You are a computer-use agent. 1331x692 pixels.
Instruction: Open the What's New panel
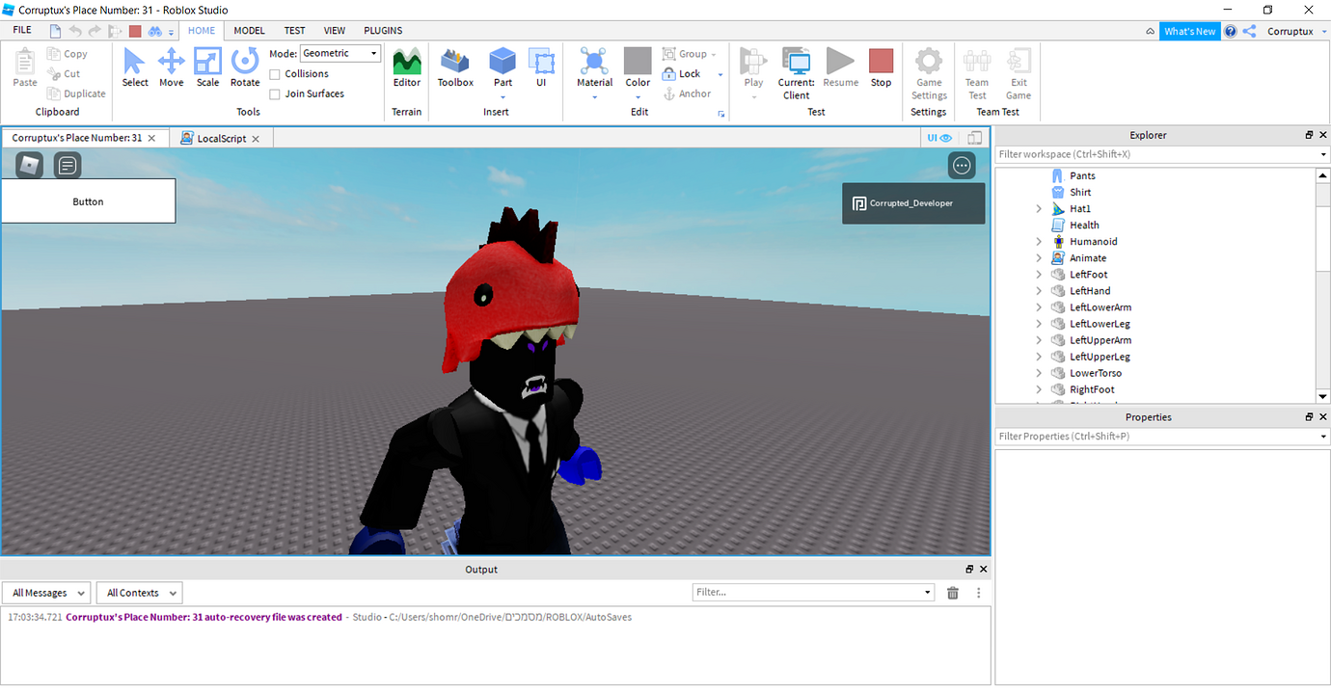click(x=1189, y=30)
